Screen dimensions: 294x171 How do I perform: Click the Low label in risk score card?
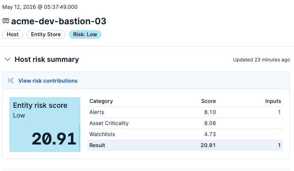point(19,115)
